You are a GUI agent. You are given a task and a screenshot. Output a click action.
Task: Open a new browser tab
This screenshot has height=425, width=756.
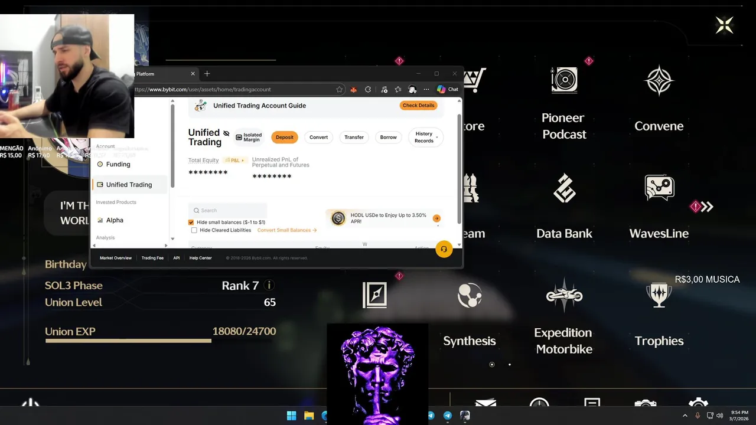pyautogui.click(x=207, y=74)
